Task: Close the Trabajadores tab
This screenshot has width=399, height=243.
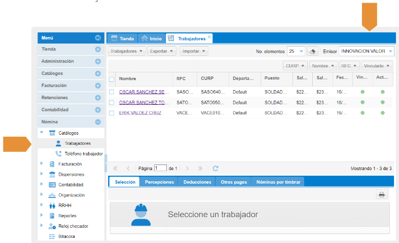Action: tap(209, 37)
